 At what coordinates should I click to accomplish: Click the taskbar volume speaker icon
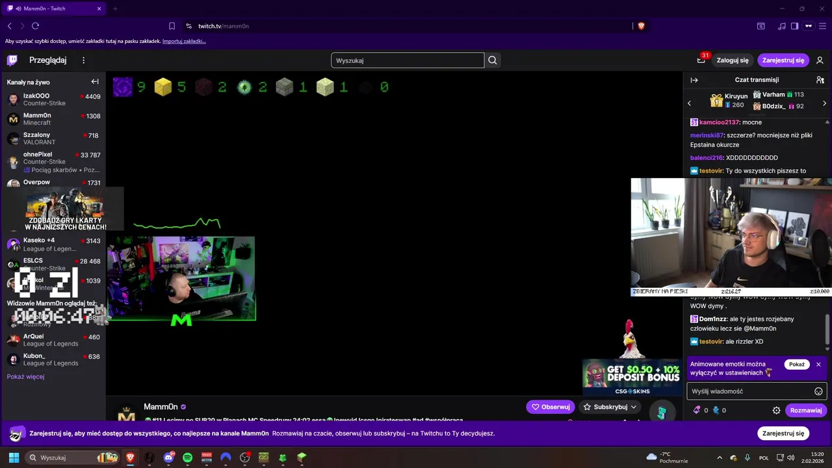click(x=790, y=458)
